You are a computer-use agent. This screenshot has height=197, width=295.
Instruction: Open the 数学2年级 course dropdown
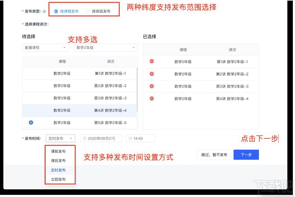click(106, 48)
